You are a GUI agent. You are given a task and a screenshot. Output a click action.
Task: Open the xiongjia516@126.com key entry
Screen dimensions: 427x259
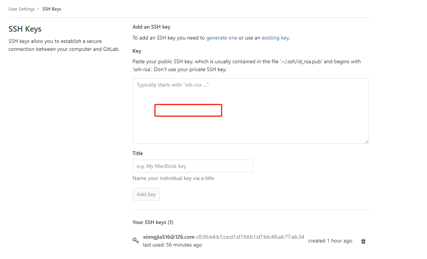click(x=169, y=237)
